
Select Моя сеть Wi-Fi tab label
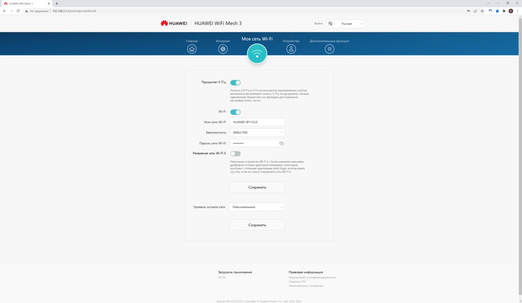(x=257, y=39)
